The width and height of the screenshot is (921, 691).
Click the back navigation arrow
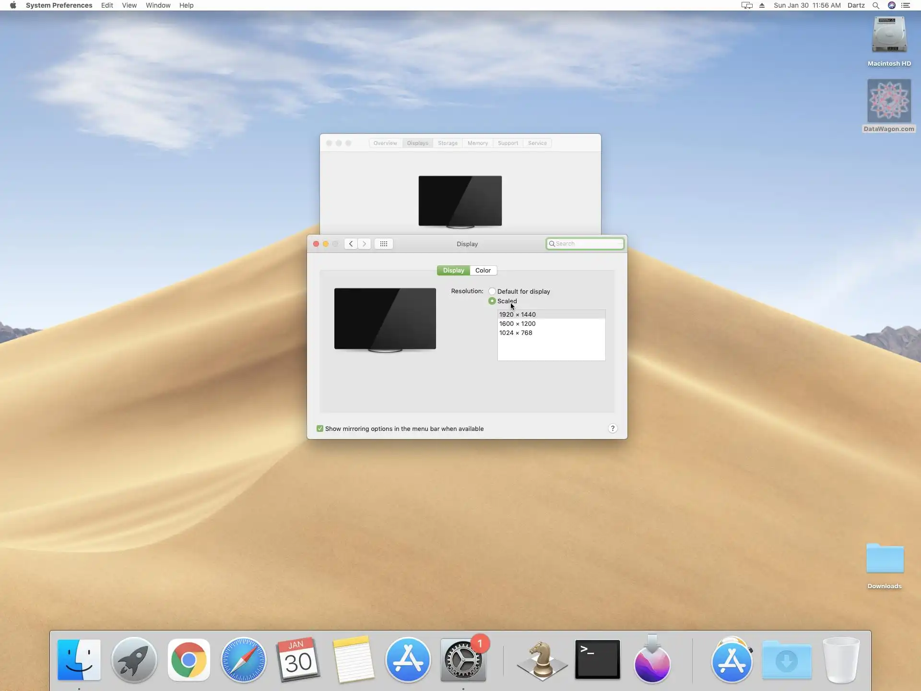tap(351, 244)
